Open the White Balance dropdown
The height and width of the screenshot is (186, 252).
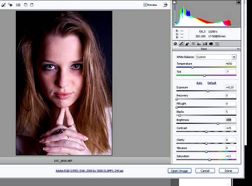(216, 57)
